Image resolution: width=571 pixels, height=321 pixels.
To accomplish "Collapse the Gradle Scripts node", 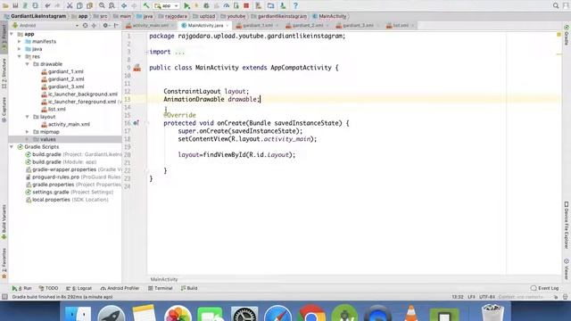I will (12, 146).
